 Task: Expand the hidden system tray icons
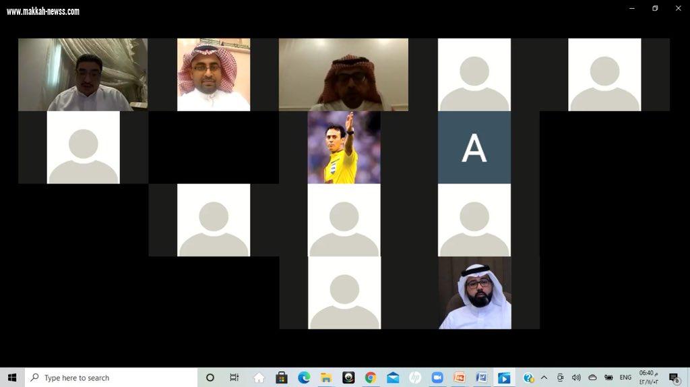(x=544, y=378)
